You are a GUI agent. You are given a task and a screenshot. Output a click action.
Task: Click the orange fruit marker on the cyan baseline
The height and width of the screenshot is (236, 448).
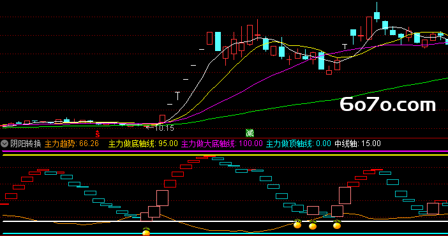tap(146, 232)
